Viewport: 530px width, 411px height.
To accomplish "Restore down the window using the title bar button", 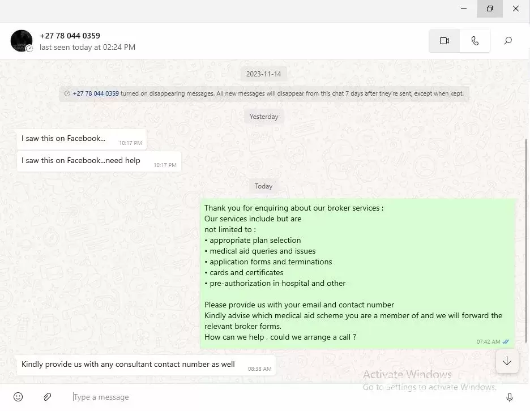I will click(489, 8).
